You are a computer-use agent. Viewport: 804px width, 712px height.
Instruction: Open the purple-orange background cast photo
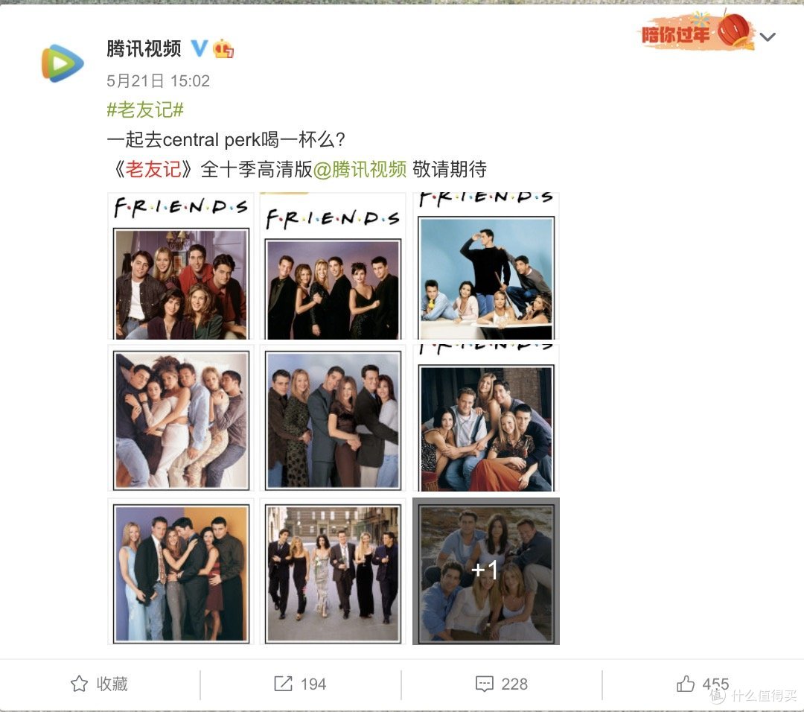click(181, 571)
